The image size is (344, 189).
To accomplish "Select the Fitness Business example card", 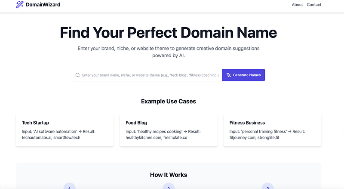I will pos(272,130).
